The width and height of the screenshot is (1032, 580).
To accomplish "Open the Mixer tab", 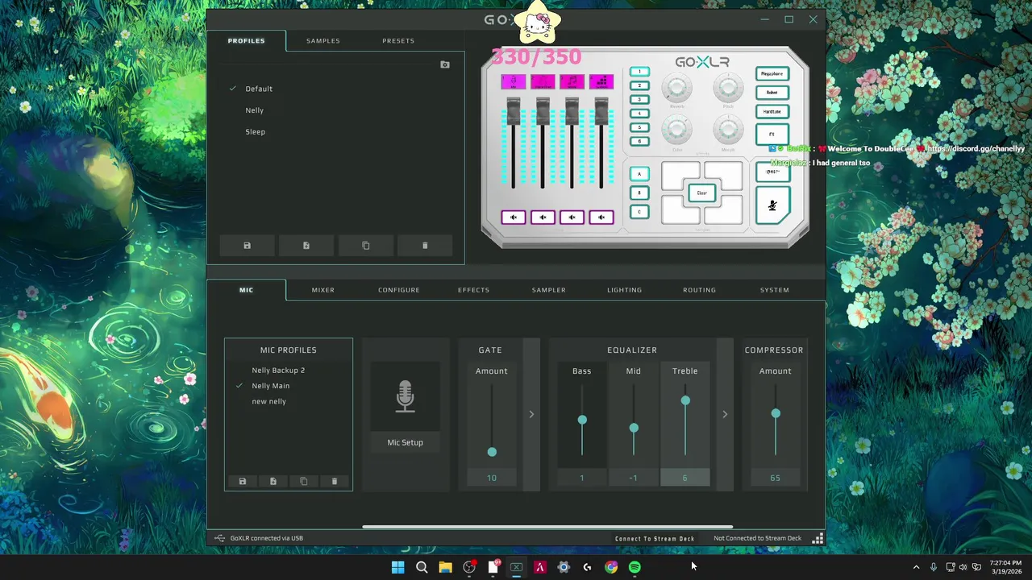I will tap(323, 290).
